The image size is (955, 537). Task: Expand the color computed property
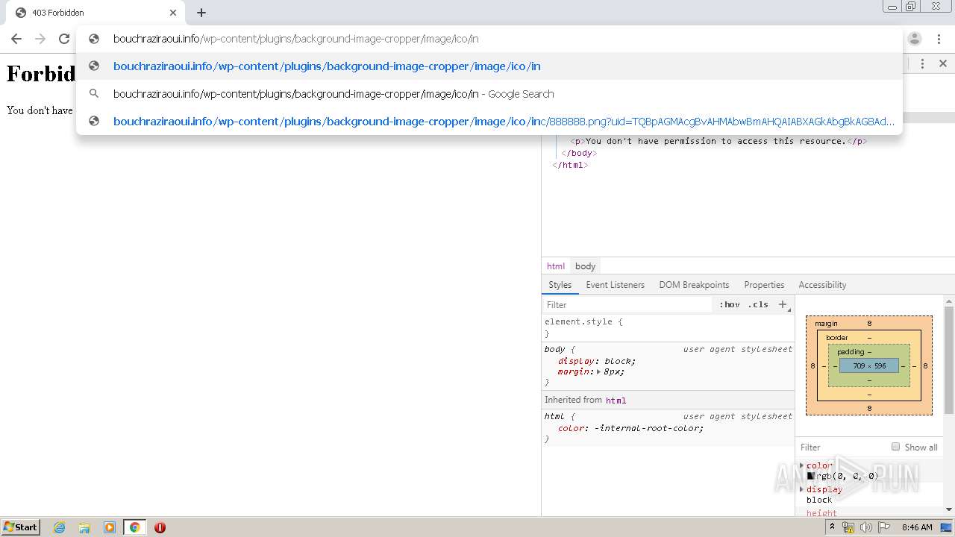(x=802, y=465)
